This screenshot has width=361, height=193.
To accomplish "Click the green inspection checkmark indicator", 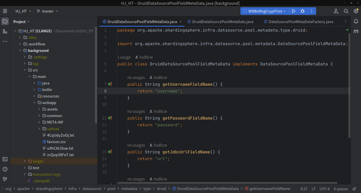I will pyautogui.click(x=347, y=30).
